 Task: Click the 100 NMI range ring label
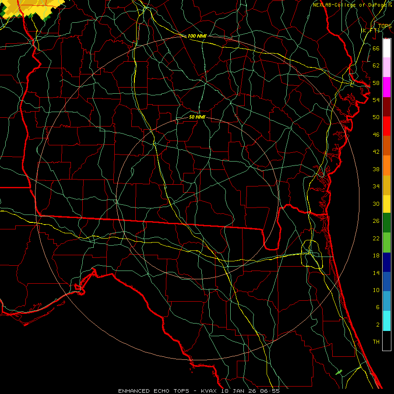tap(197, 36)
